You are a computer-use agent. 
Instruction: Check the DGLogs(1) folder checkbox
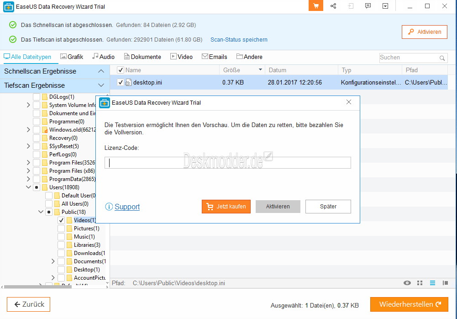[37, 97]
